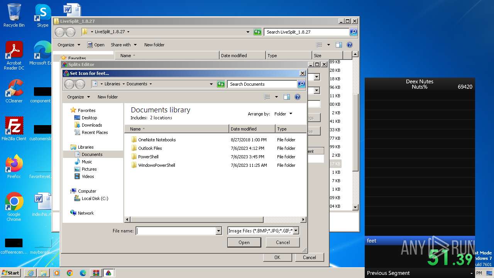The image size is (494, 278).
Task: Cancel the Set Icon dialog
Action: pos(283,242)
